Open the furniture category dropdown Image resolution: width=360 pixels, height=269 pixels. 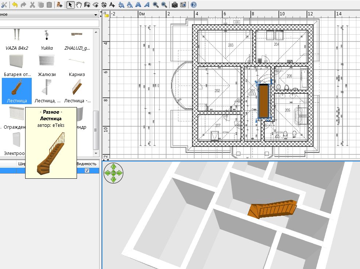pyautogui.click(x=96, y=15)
